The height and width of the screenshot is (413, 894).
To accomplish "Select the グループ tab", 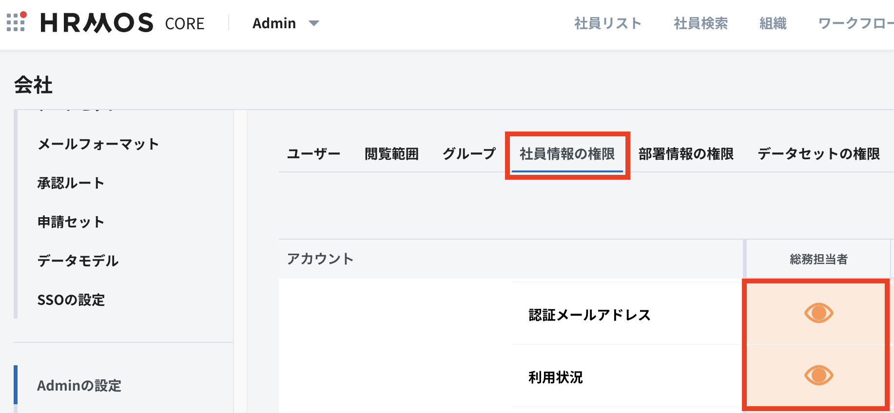I will pyautogui.click(x=469, y=154).
